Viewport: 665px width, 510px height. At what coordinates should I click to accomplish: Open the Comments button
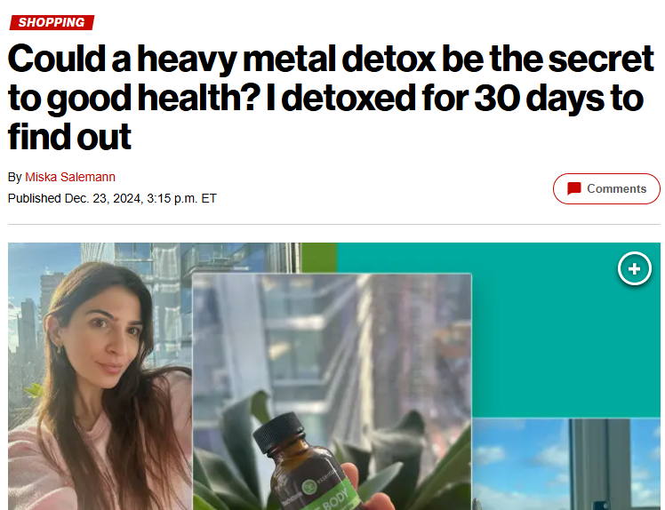coord(606,188)
